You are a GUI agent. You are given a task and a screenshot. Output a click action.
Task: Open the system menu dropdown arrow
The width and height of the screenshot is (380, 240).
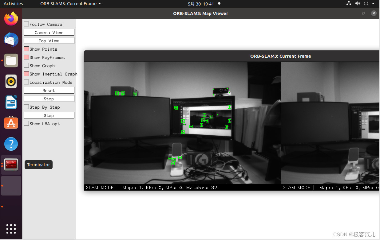(x=373, y=4)
